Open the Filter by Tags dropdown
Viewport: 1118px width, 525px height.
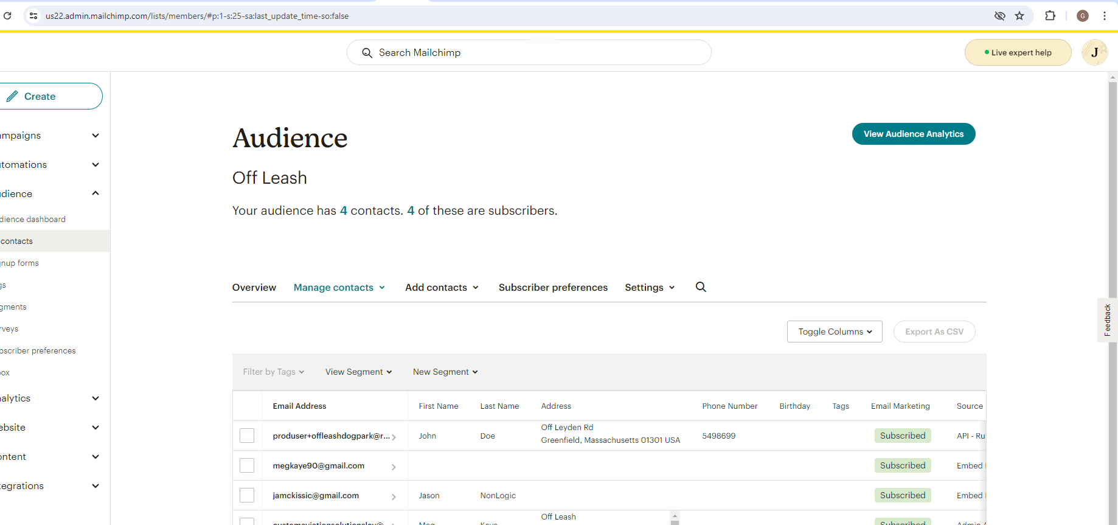pos(273,372)
